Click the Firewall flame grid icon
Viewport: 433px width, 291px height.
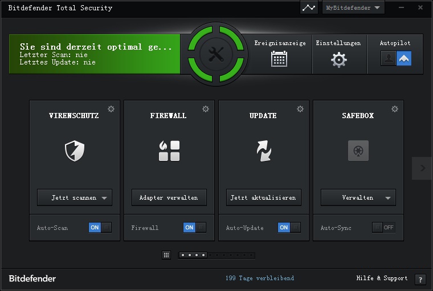pos(169,151)
